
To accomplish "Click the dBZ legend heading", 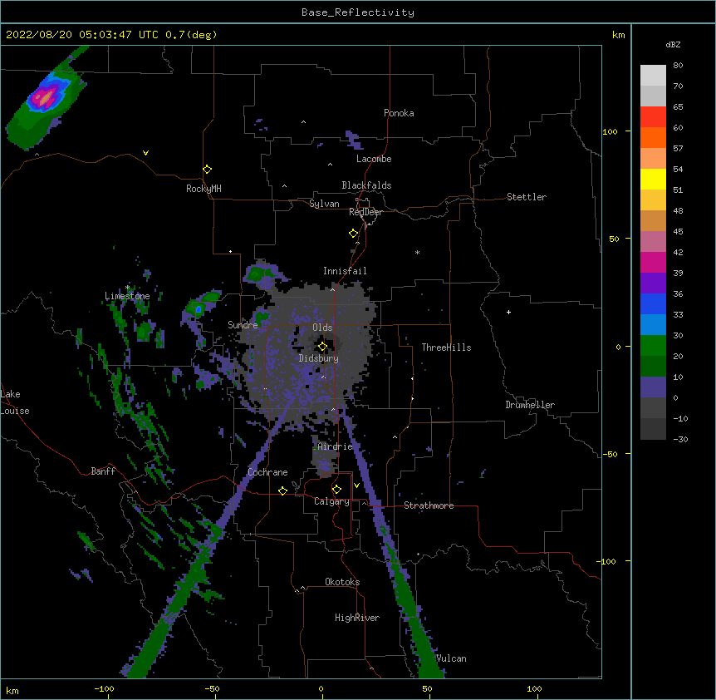I will tap(673, 45).
